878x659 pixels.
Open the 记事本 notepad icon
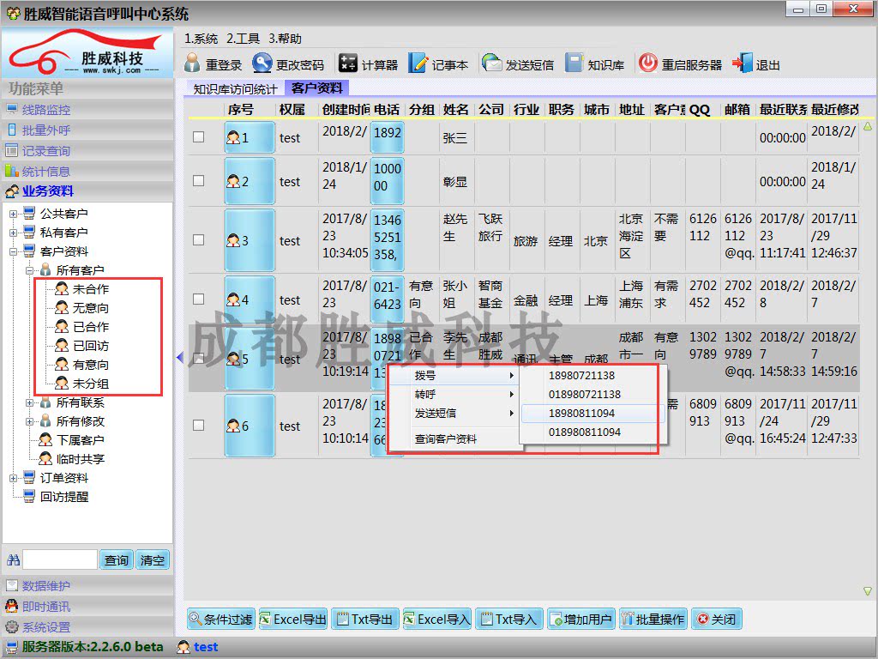pos(418,64)
